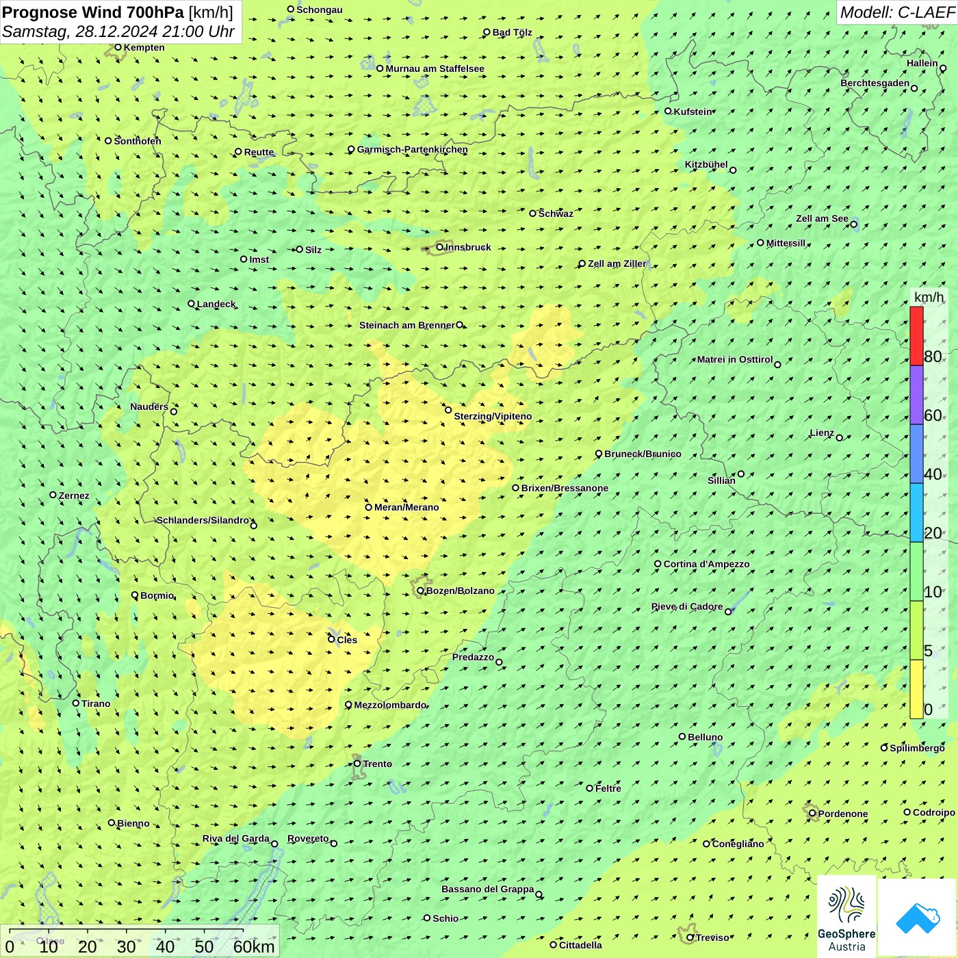Click the Innsbruck city marker

coord(440,247)
